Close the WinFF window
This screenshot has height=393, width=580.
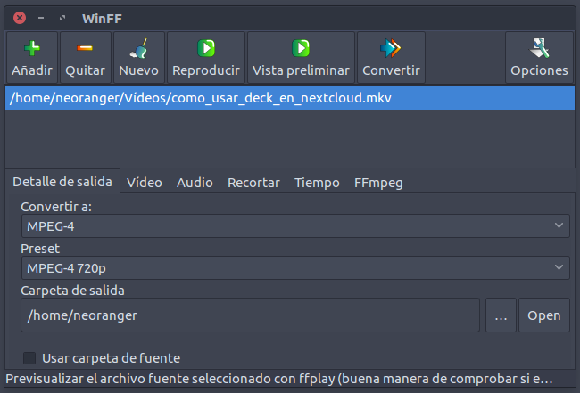tap(20, 17)
